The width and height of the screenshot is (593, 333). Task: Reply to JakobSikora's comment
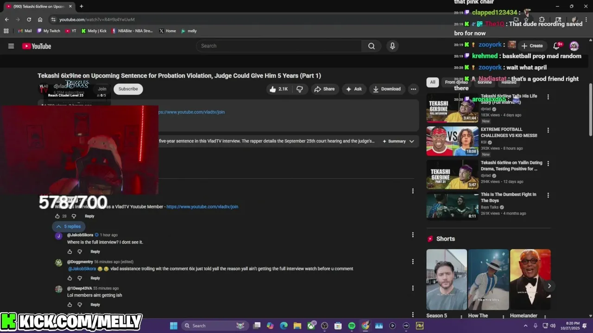pyautogui.click(x=95, y=252)
